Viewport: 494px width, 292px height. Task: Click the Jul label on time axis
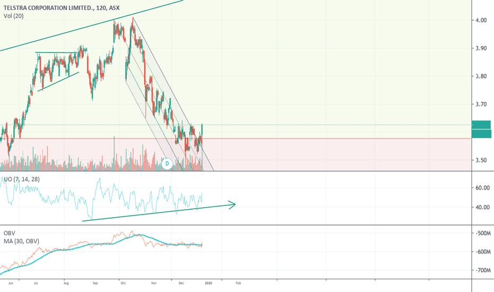pos(36,283)
